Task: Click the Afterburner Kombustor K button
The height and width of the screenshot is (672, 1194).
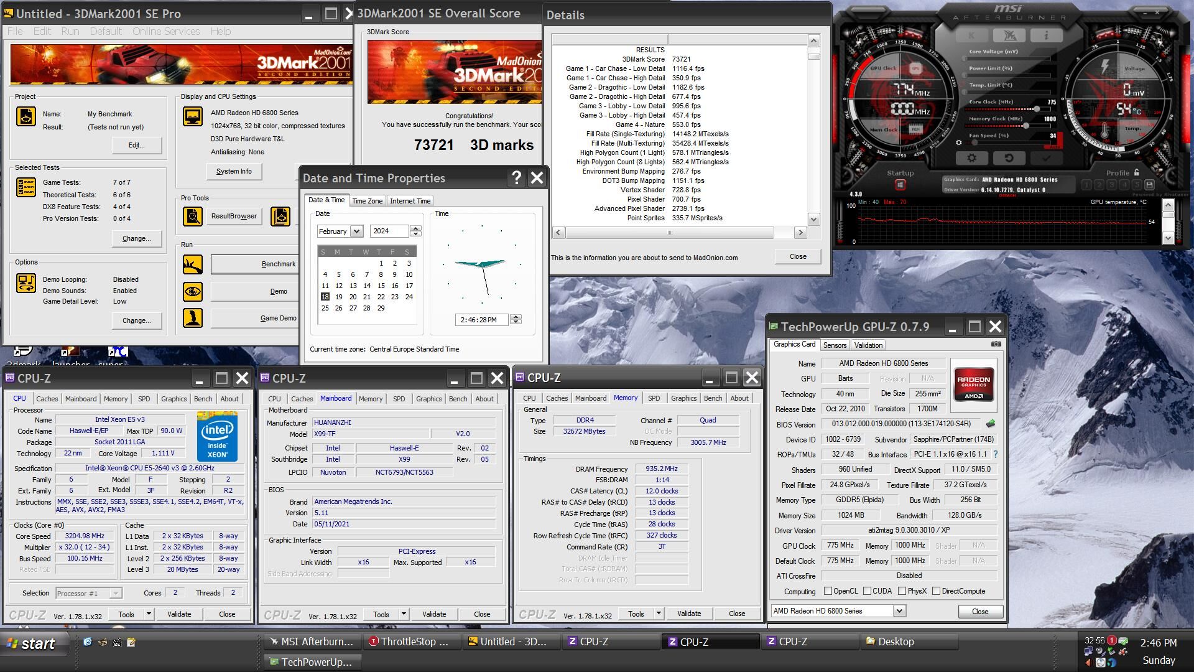Action: click(973, 35)
